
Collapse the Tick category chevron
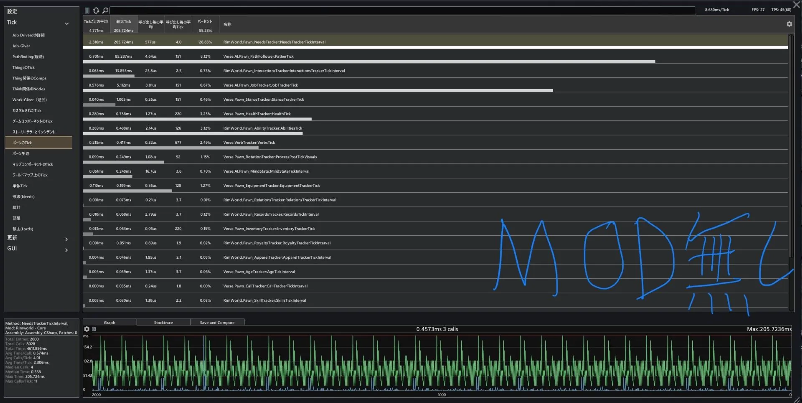point(66,23)
